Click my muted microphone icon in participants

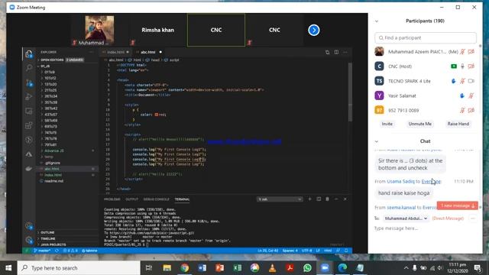(462, 52)
